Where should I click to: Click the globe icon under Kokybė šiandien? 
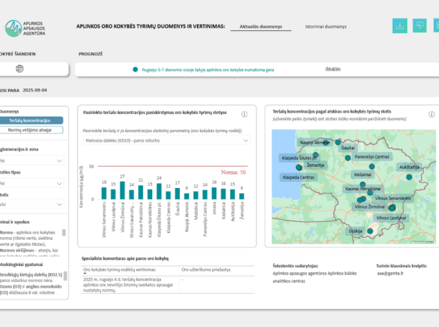click(20, 68)
